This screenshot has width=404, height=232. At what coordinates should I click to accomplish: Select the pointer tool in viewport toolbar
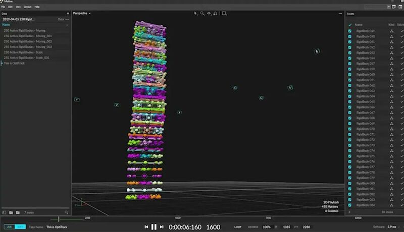click(x=196, y=13)
